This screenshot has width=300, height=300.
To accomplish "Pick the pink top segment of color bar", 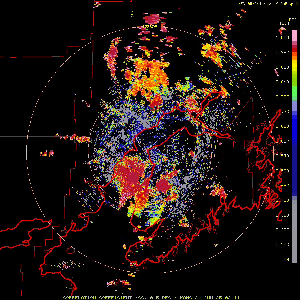I will pyautogui.click(x=294, y=35).
